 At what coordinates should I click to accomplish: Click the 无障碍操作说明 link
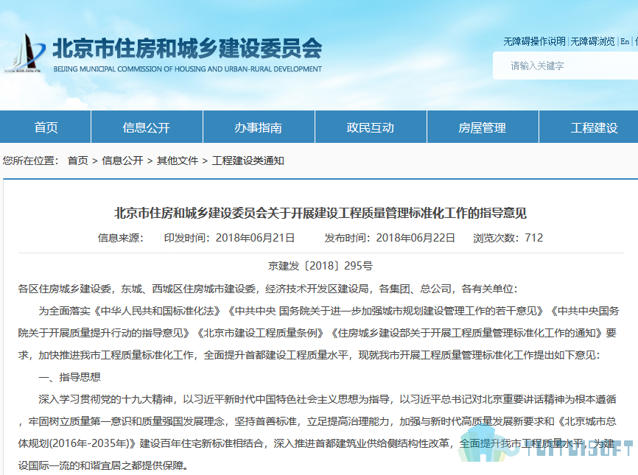click(534, 41)
